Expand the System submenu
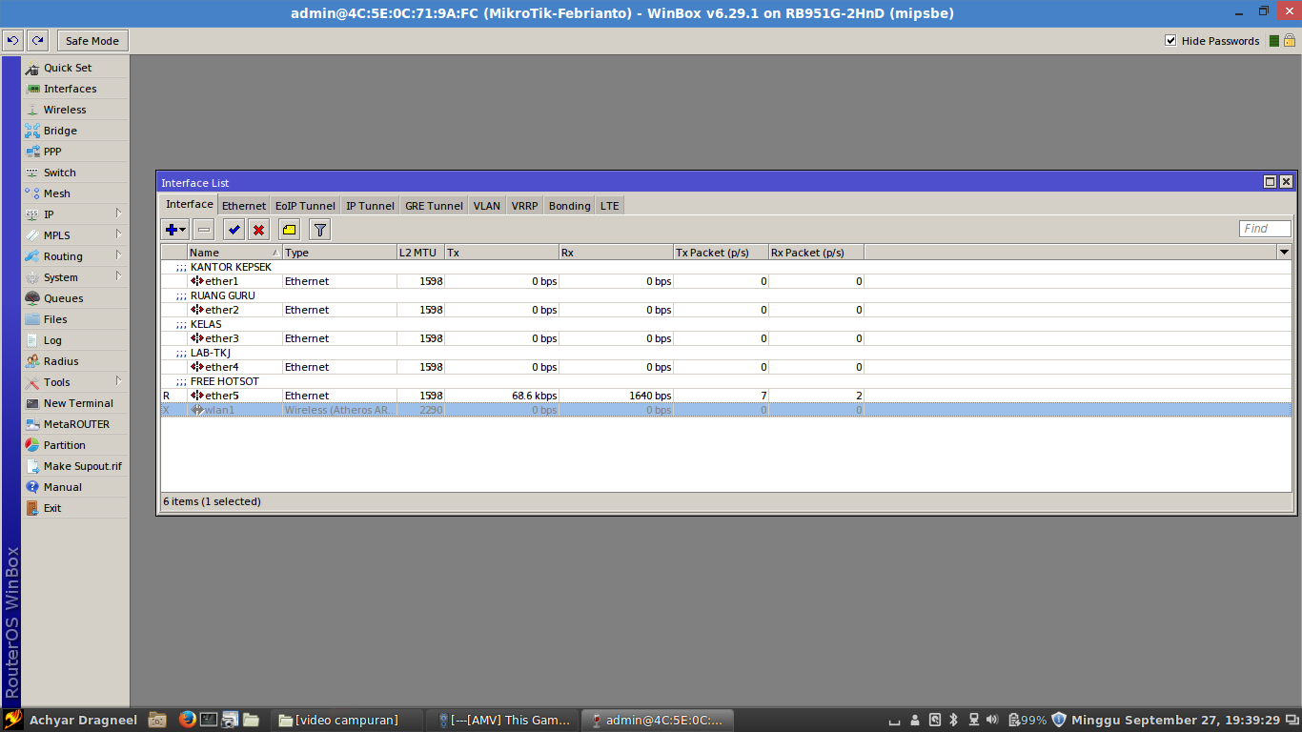The width and height of the screenshot is (1302, 732). pos(74,277)
